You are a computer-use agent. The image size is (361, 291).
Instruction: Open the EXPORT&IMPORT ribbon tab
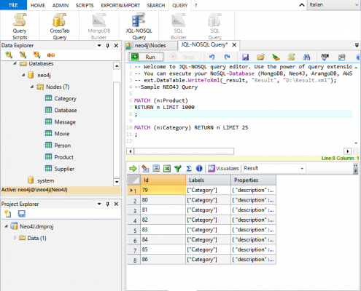[x=120, y=5]
